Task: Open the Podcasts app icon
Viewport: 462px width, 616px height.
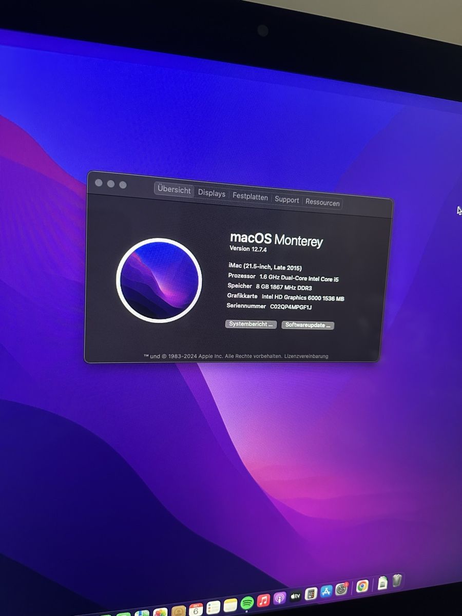Action: tap(280, 599)
